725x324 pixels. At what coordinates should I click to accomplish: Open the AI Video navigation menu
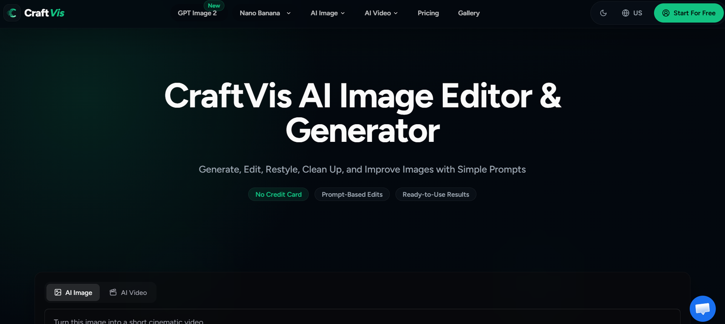[381, 13]
